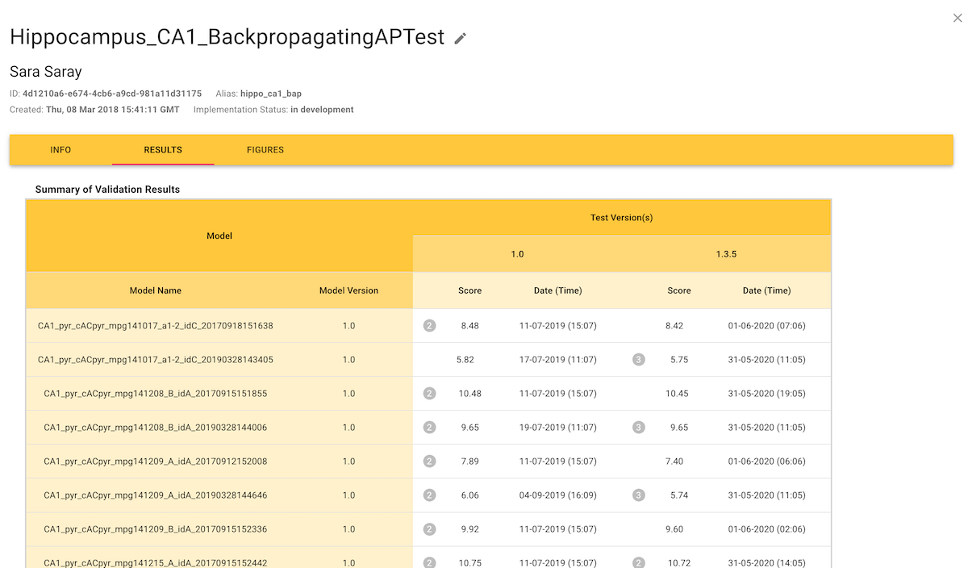
Task: Close the test detail dialog
Action: pos(957,18)
